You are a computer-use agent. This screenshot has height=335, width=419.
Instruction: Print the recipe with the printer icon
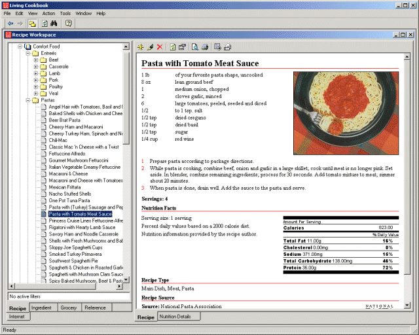[x=205, y=47]
